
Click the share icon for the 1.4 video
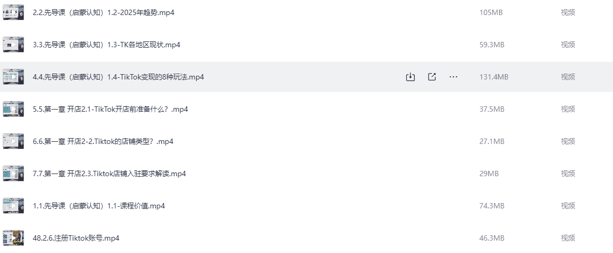tap(432, 77)
